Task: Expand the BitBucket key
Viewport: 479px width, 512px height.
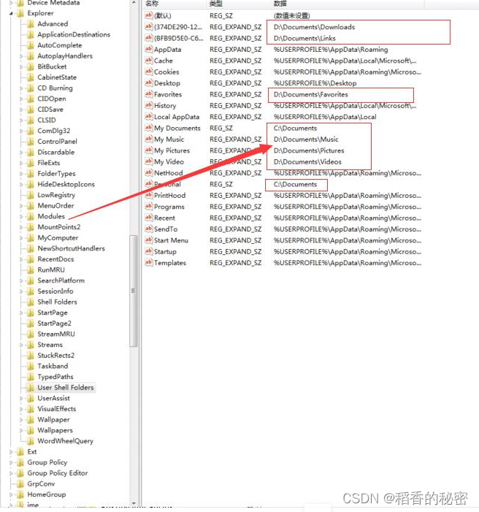Action: [22, 66]
